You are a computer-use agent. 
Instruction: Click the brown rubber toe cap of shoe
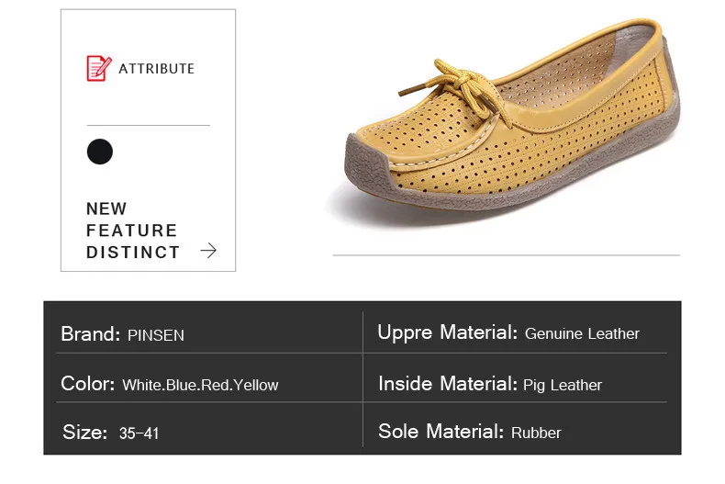[x=369, y=163]
